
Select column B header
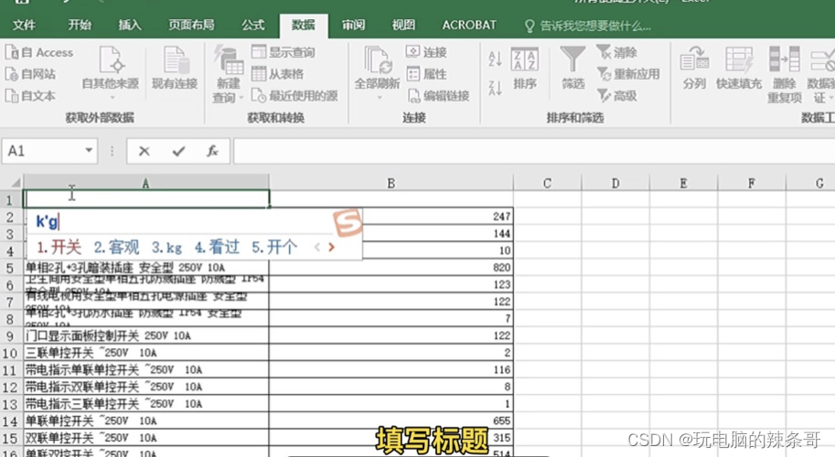point(391,183)
